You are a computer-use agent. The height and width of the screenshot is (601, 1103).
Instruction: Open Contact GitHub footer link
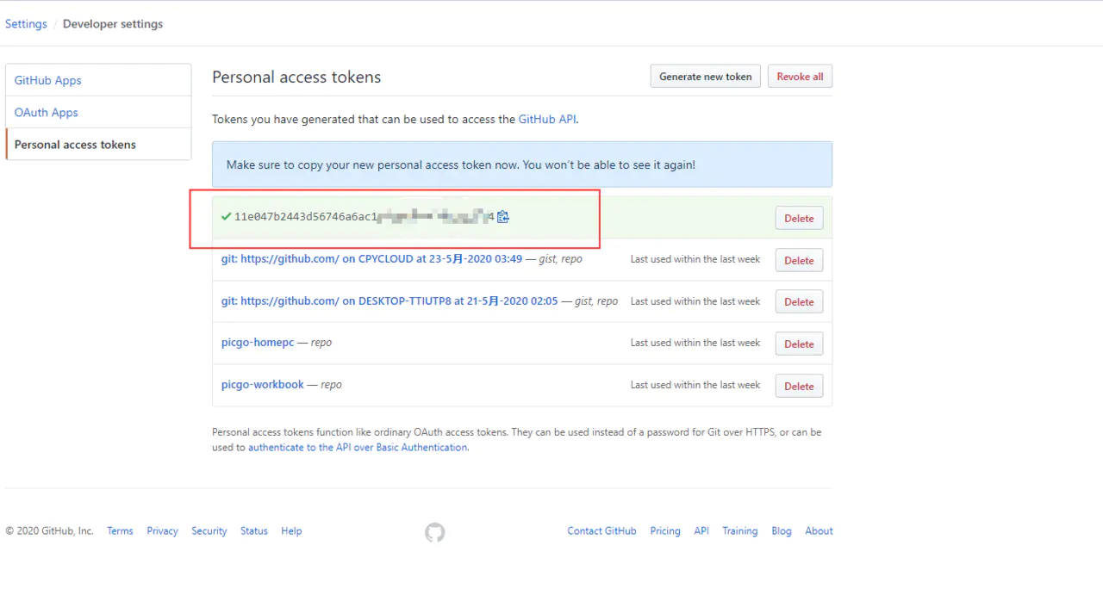tap(601, 531)
